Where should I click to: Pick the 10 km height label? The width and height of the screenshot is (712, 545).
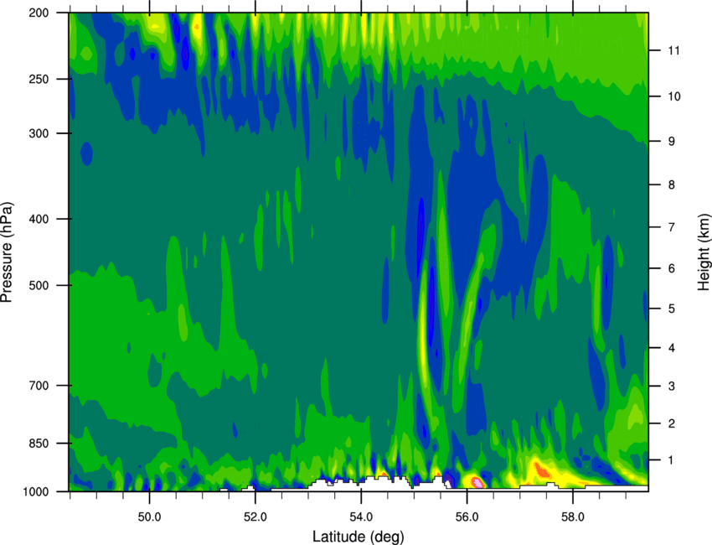click(x=674, y=96)
